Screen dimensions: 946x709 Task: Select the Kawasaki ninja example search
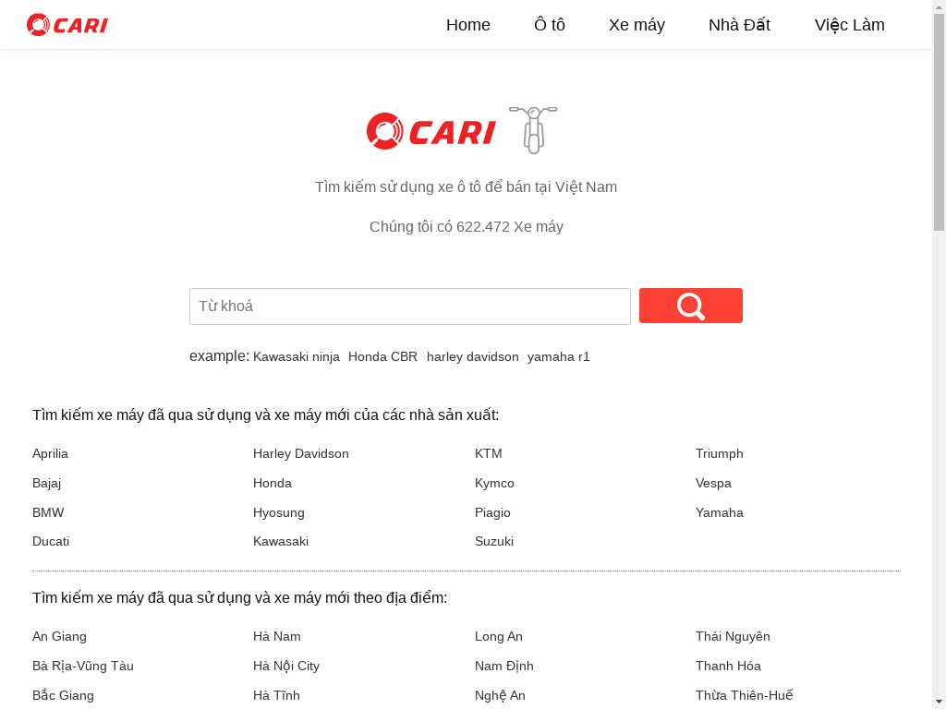[297, 357]
